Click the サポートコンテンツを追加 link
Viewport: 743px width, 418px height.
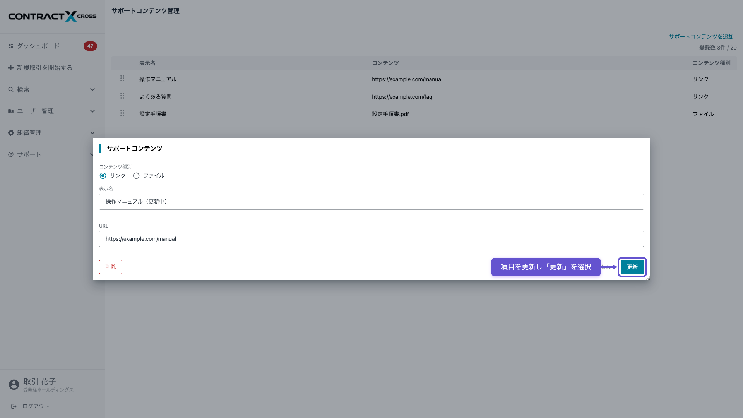tap(701, 36)
